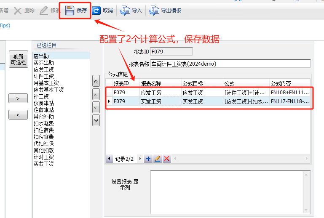Click 实发工资 报表名称 cell in second row
The width and height of the screenshot is (324, 218).
[161, 101]
